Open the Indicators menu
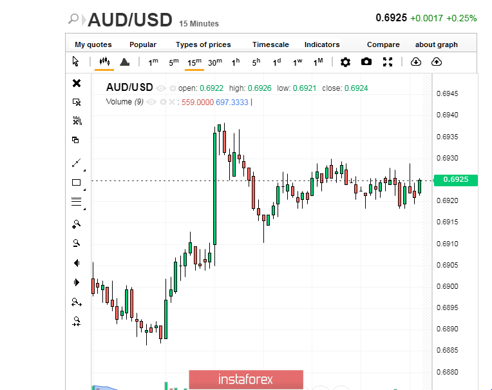Screen dimensions: 492x390 pos(322,44)
